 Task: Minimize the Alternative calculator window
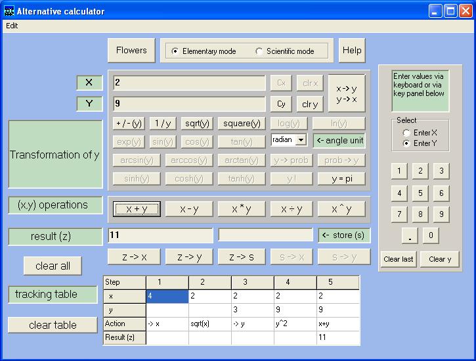point(435,11)
